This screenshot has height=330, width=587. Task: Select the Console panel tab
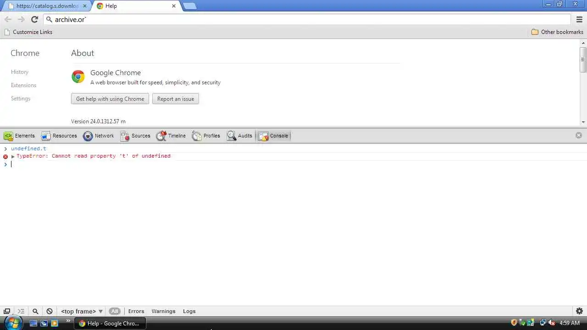pos(273,136)
